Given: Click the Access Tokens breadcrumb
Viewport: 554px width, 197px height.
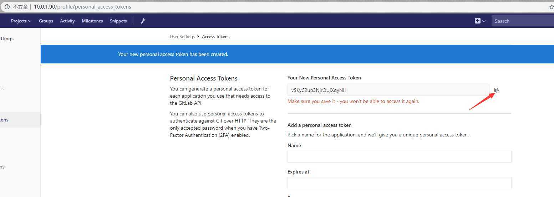Looking at the screenshot, I should click(x=215, y=37).
